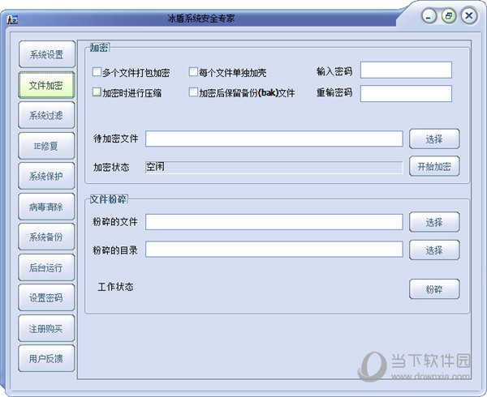
Task: Open the 设置密码 section
Action: (46, 297)
